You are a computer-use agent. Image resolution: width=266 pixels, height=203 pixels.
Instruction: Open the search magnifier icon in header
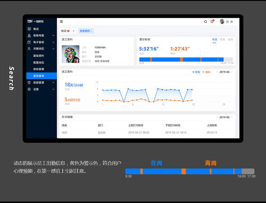coord(205,22)
